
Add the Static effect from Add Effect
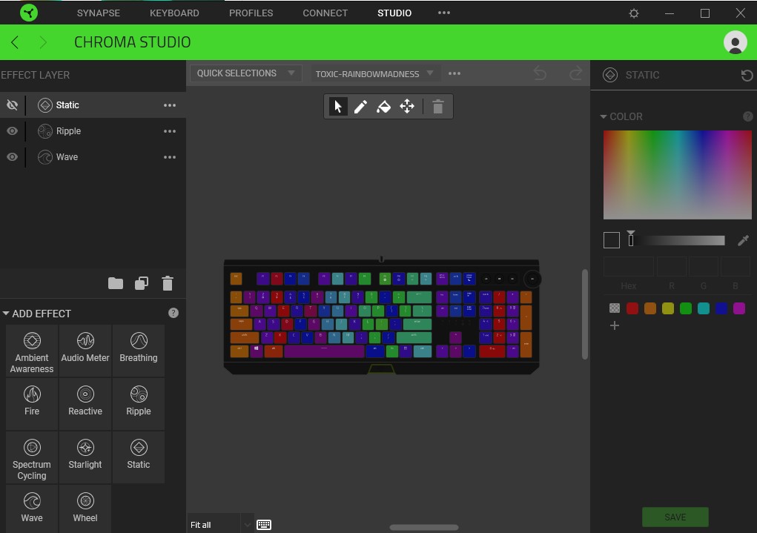coord(139,457)
